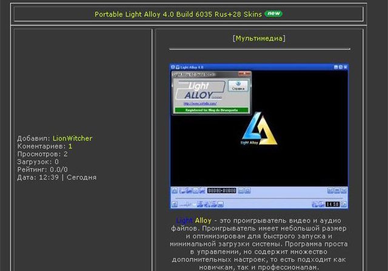Click the 'Справка' help button in the About dialog
The height and width of the screenshot is (271, 388).
(x=238, y=85)
